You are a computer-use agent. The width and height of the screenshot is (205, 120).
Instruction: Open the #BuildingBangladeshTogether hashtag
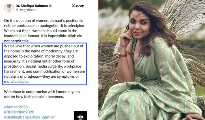click(x=29, y=117)
